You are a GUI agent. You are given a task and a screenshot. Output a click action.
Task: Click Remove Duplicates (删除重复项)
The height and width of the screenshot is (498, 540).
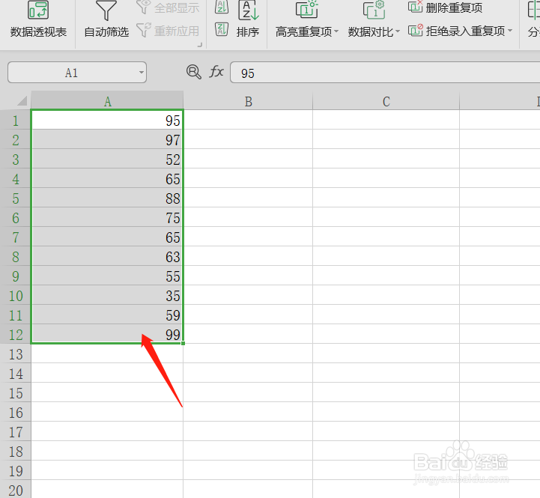pos(446,7)
